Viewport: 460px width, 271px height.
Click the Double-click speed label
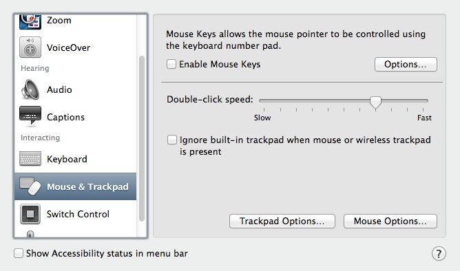(210, 99)
